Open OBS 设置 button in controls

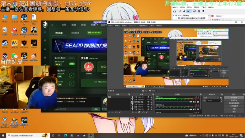click(x=234, y=109)
